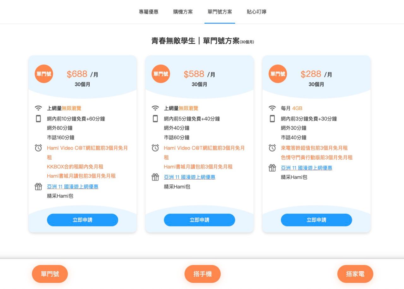Open the 購機方案 tab
This screenshot has width=404, height=289.
(183, 12)
